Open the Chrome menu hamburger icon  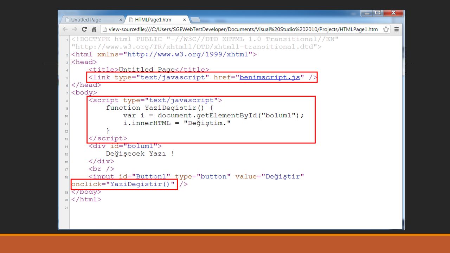[x=397, y=29]
